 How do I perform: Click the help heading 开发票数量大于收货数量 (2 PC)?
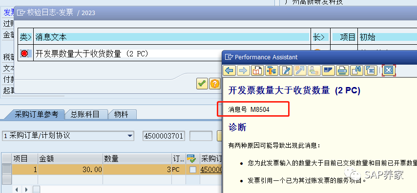click(x=294, y=91)
